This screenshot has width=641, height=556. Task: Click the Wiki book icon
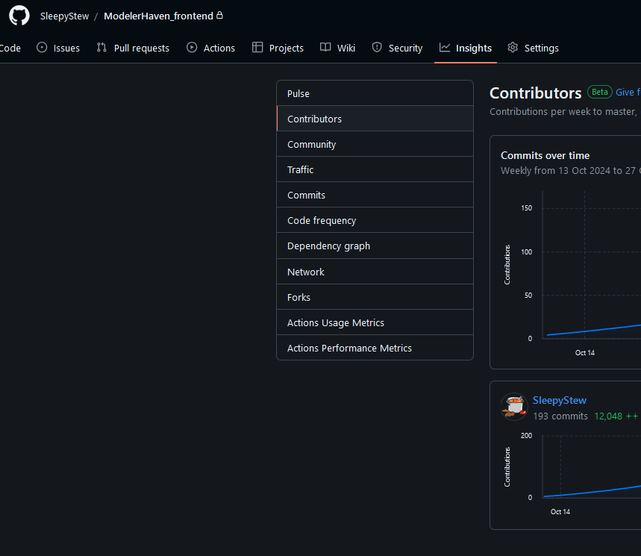(325, 48)
